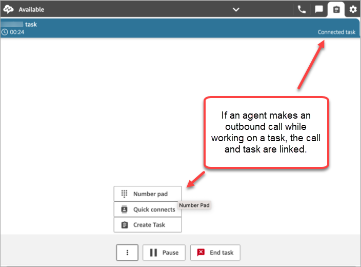This screenshot has width=361, height=267.
Task: Switch to the chat bubble tab
Action: coord(318,9)
